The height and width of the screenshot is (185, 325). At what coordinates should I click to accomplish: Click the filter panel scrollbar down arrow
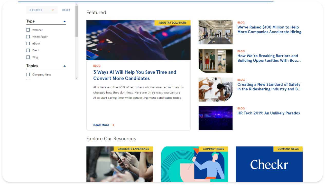click(x=77, y=78)
